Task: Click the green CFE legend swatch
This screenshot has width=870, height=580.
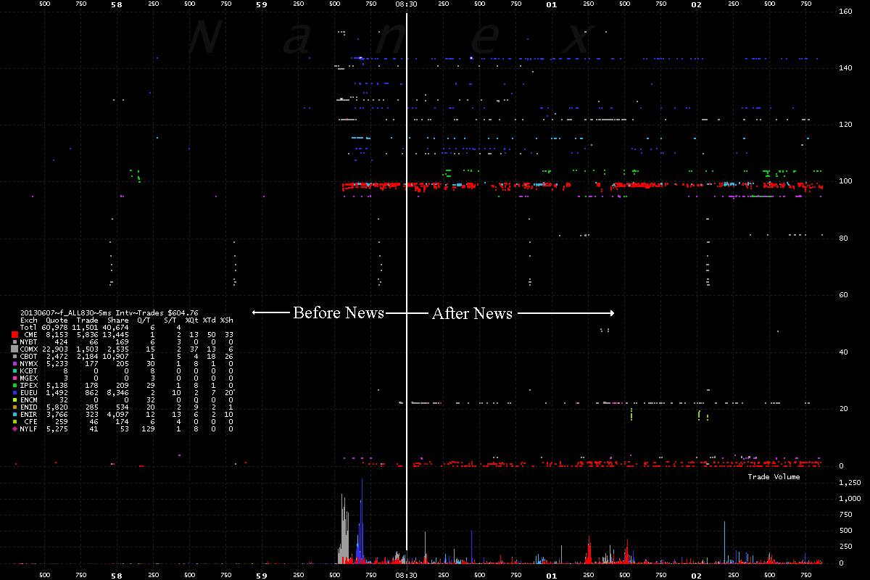Action: [14, 421]
